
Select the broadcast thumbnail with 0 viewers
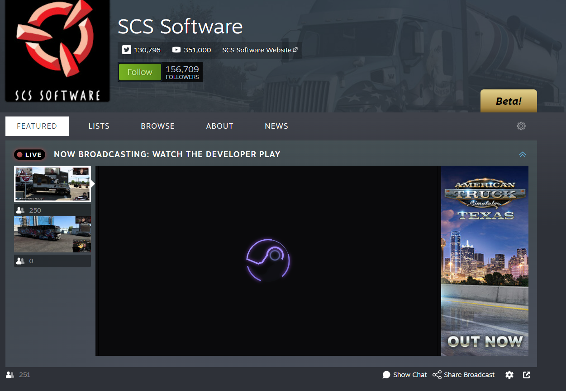point(52,234)
